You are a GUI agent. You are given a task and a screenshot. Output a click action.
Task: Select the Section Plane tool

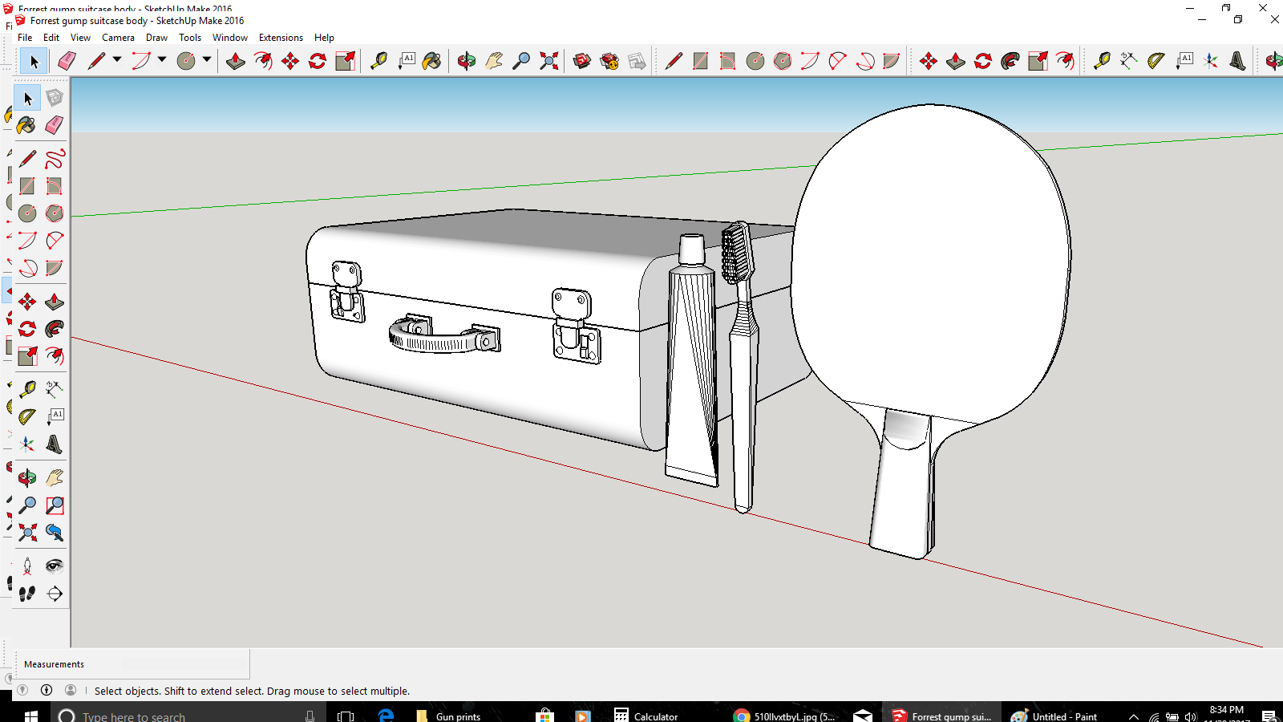pyautogui.click(x=55, y=594)
